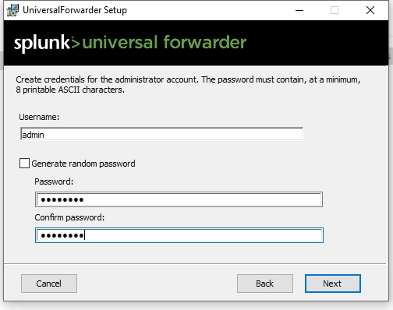Go Back to the previous setup step
393x310 pixels.
(265, 284)
